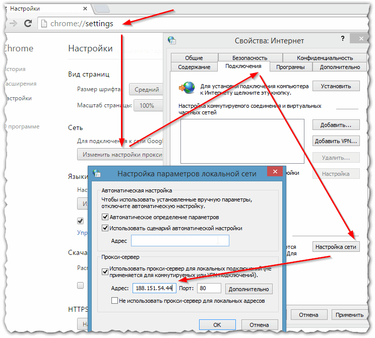Confirm the local network dialog with OK
Image resolution: width=375 pixels, height=338 pixels.
(217, 324)
